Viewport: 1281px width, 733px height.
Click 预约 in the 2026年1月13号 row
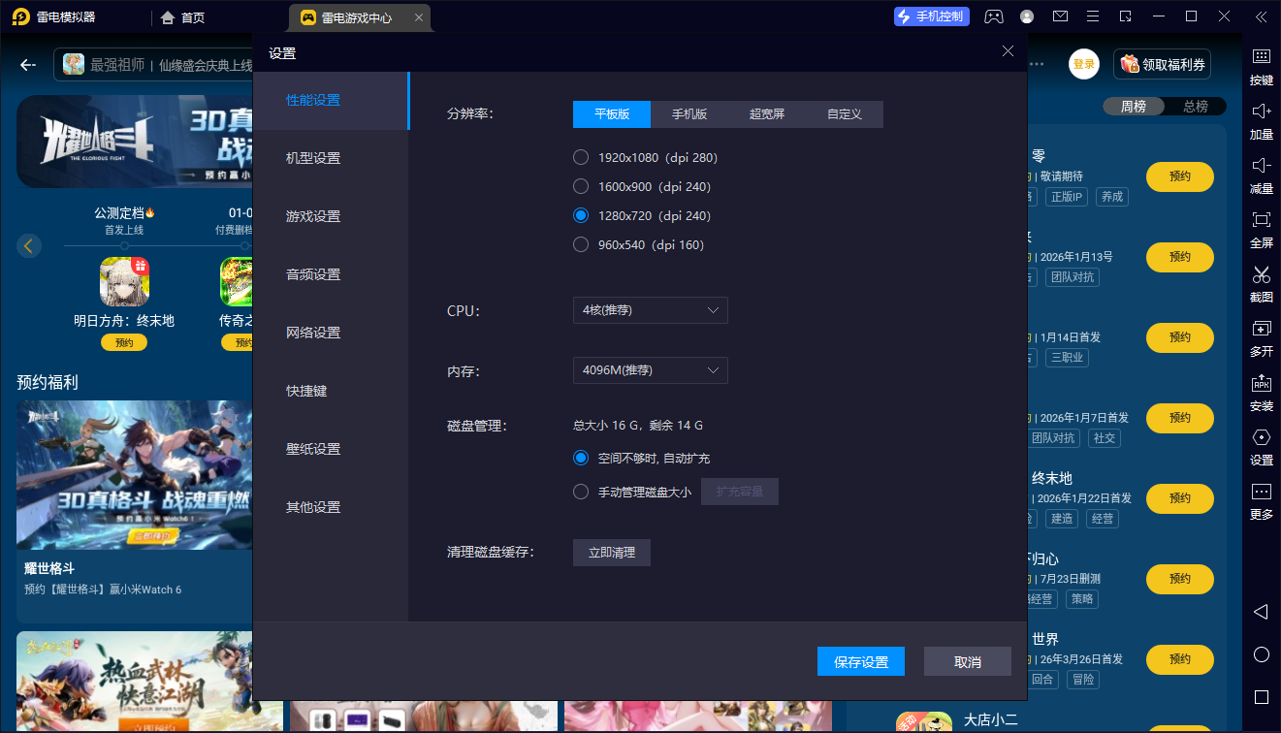click(x=1180, y=257)
